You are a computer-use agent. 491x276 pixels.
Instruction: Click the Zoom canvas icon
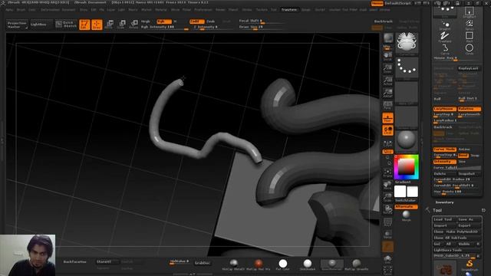[x=388, y=69]
